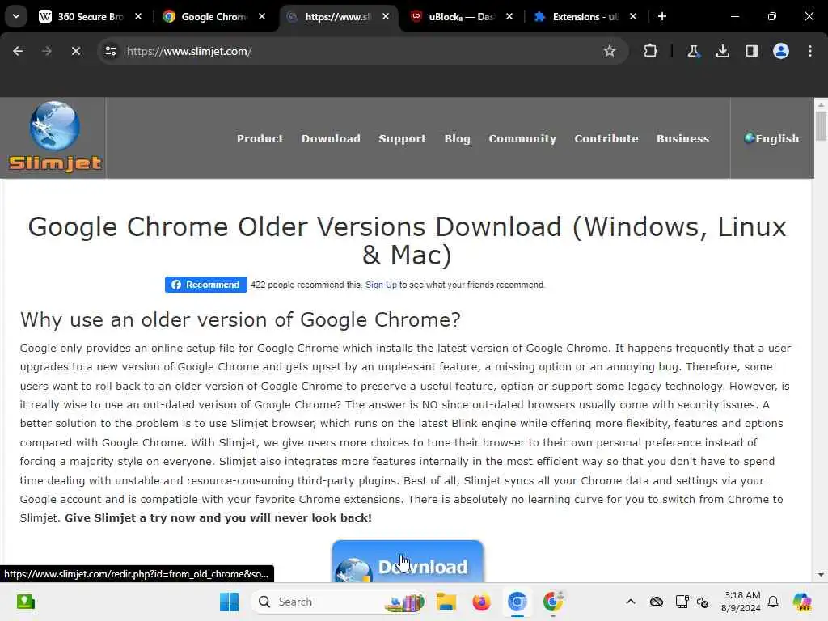Open the Windows Start menu

229,602
